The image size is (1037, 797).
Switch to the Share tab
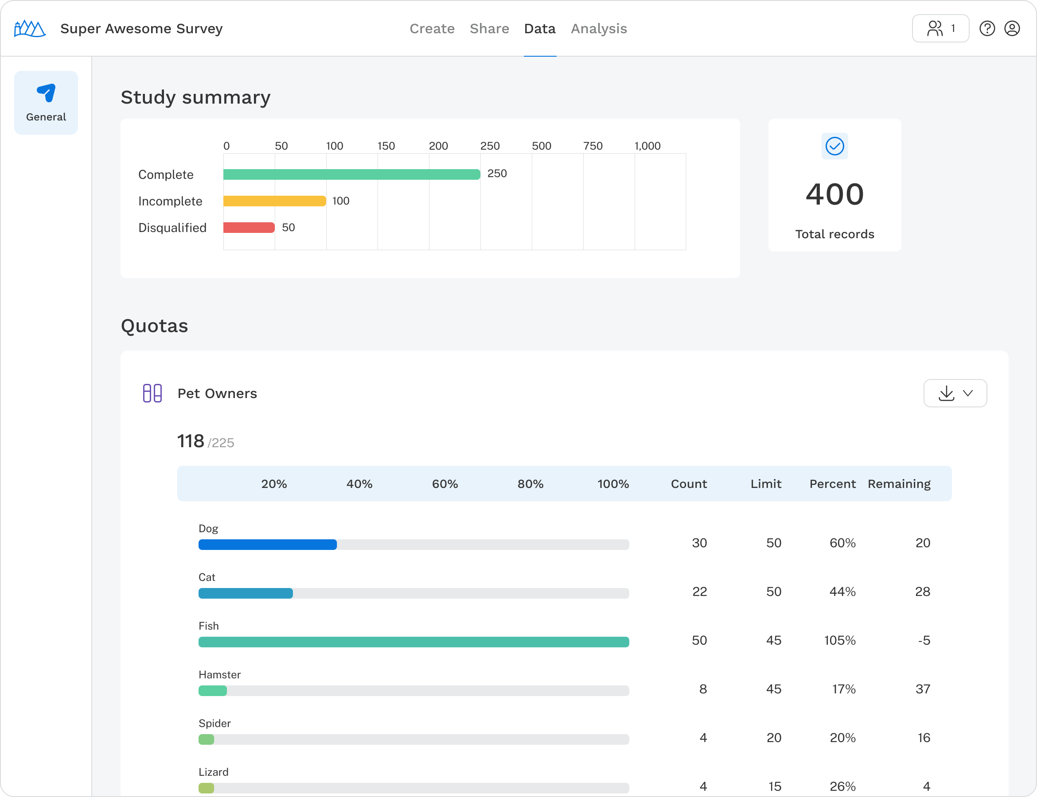coord(490,28)
